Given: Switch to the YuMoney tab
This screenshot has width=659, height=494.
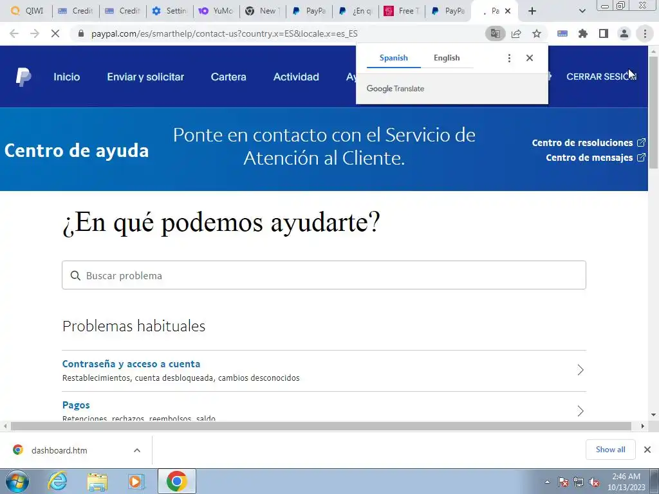Looking at the screenshot, I should 216,11.
